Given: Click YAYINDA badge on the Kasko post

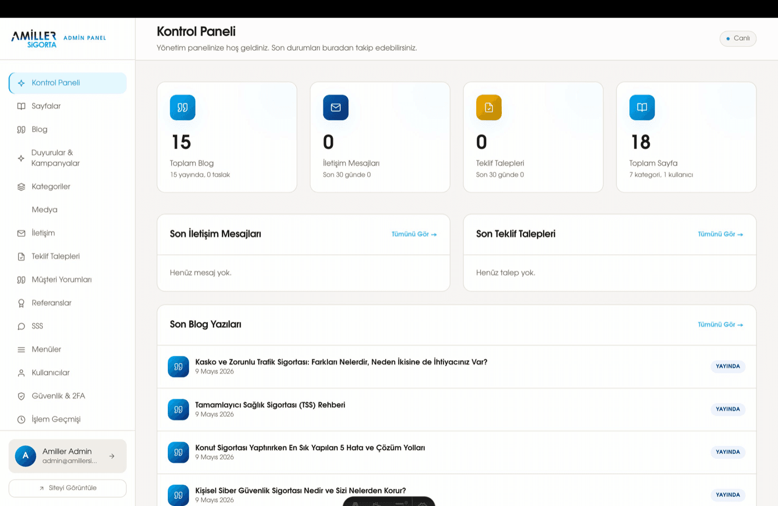Looking at the screenshot, I should click(x=728, y=366).
